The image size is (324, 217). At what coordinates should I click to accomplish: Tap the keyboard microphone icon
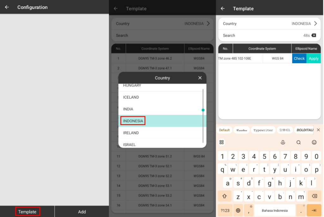pos(283,142)
